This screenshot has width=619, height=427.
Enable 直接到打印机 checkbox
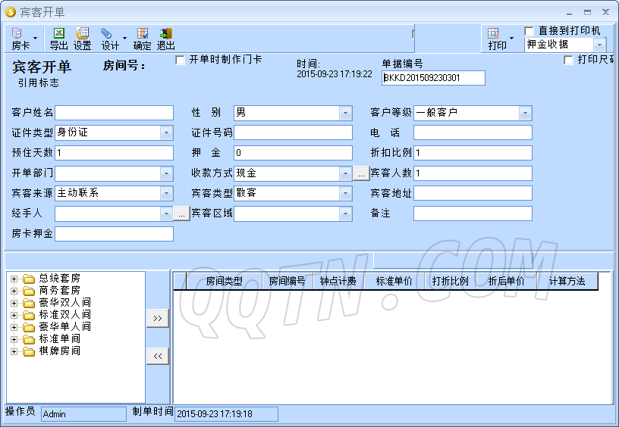[x=529, y=31]
